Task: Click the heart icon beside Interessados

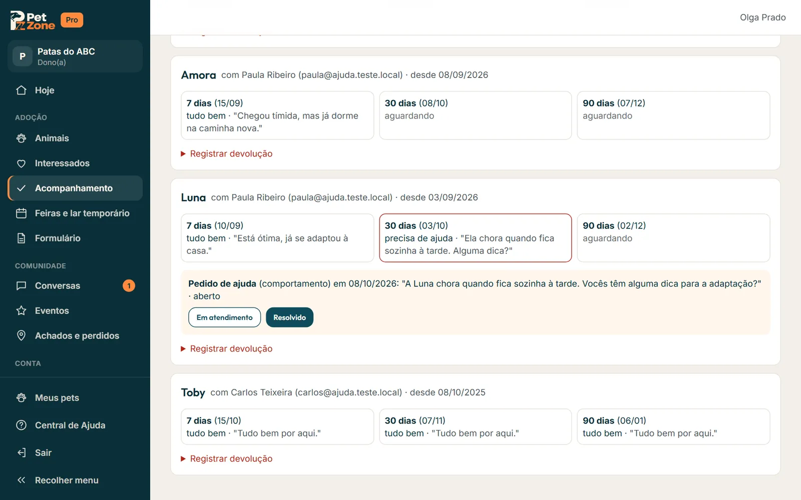Action: click(21, 163)
